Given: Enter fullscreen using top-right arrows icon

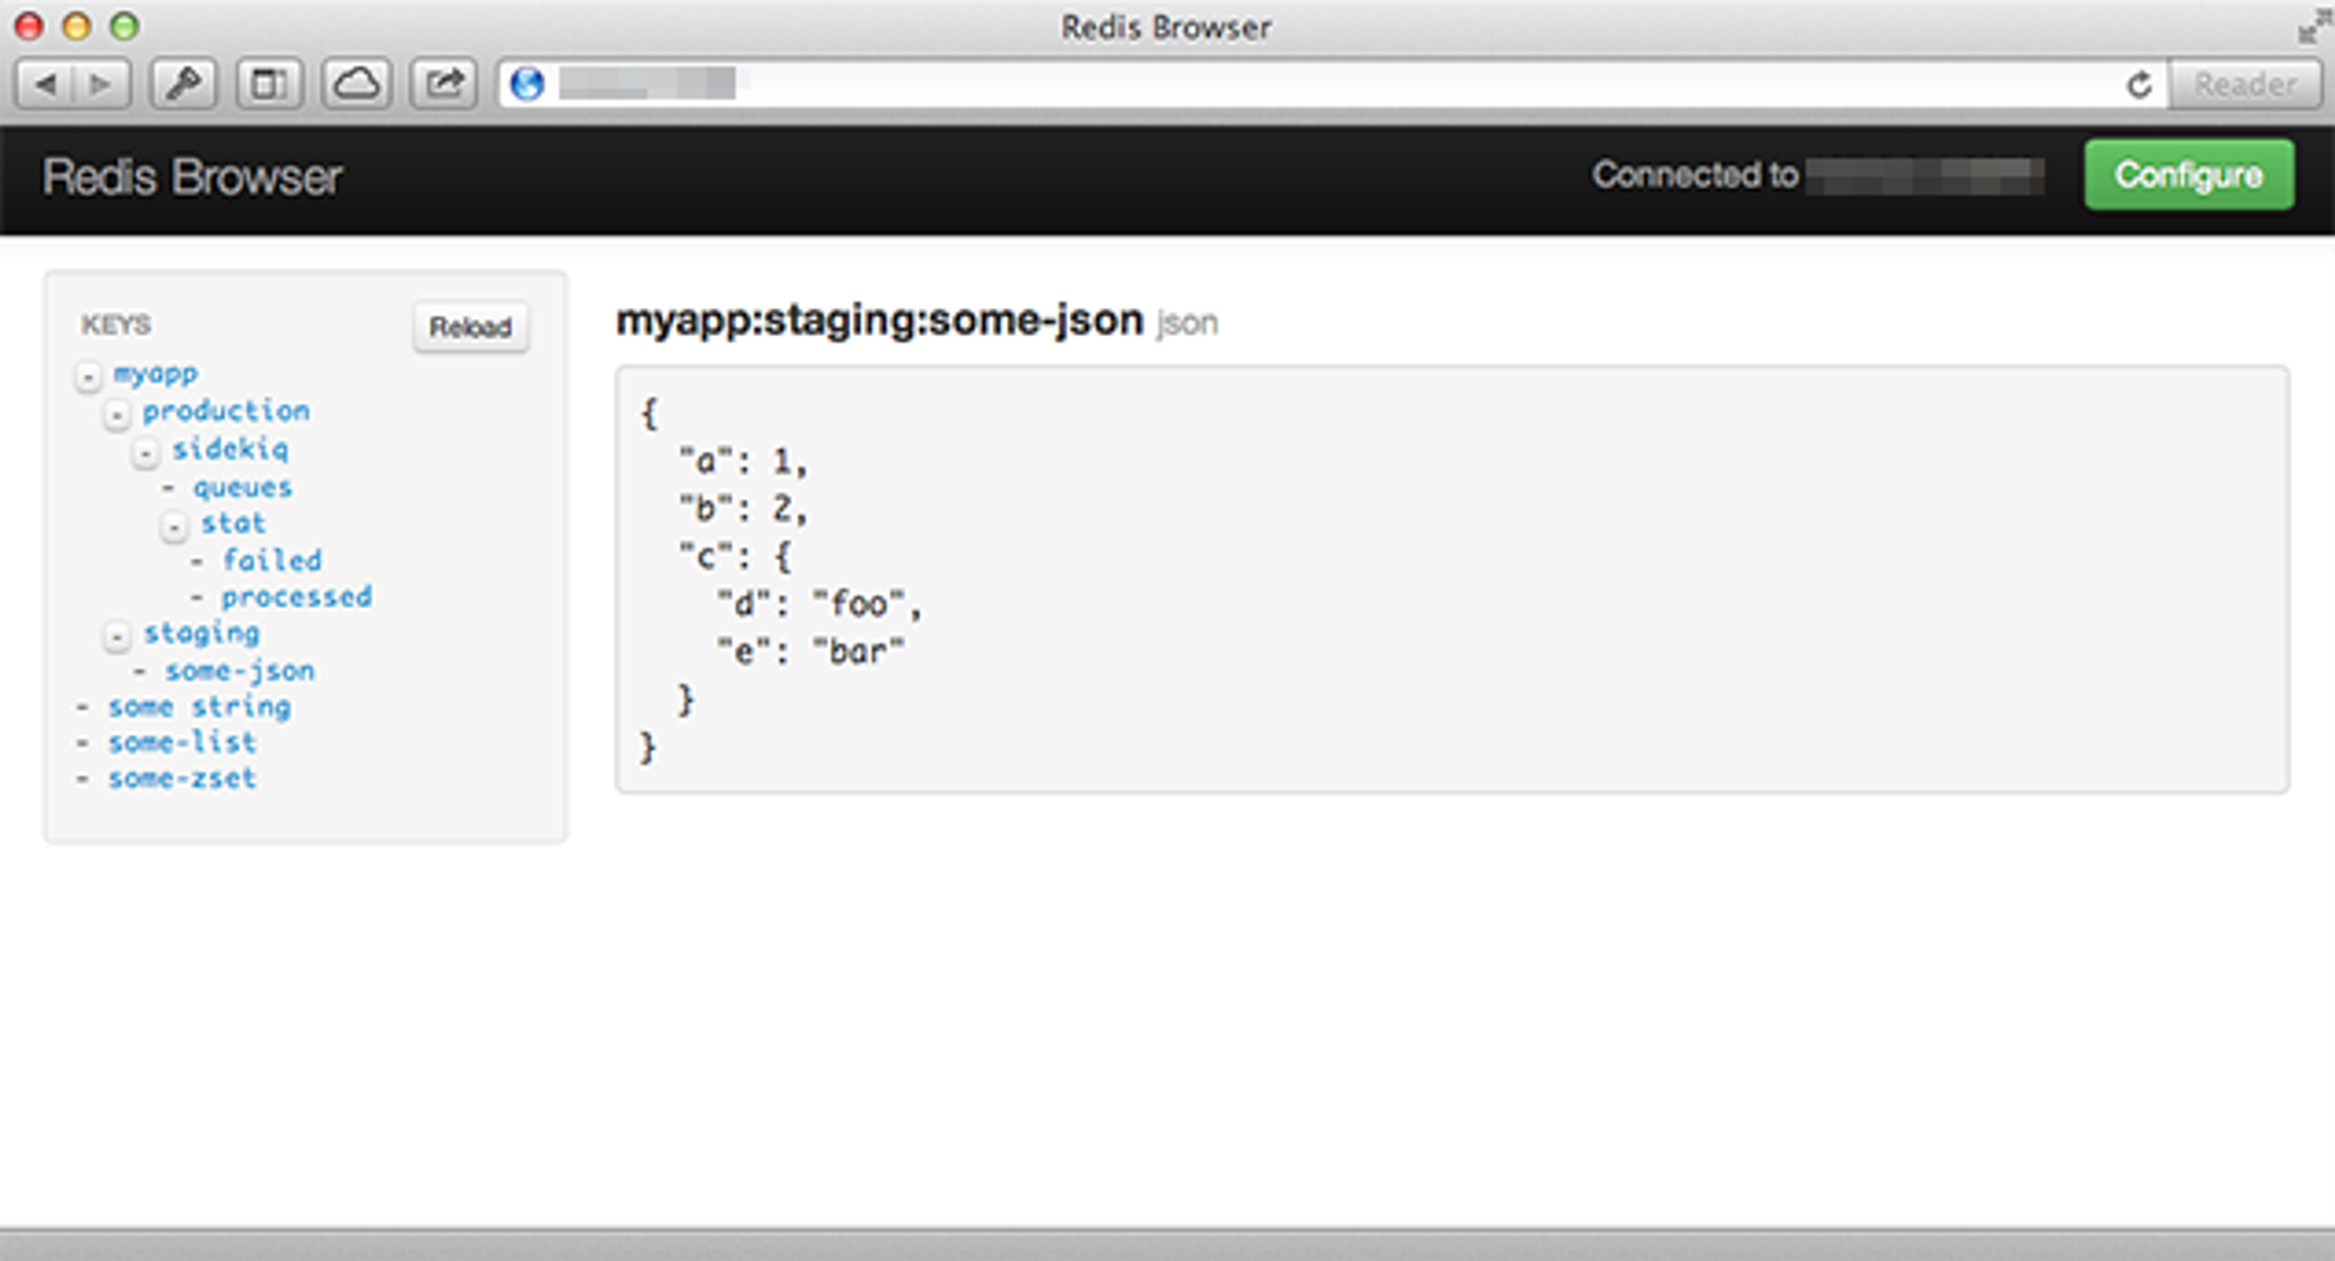Looking at the screenshot, I should [2316, 26].
